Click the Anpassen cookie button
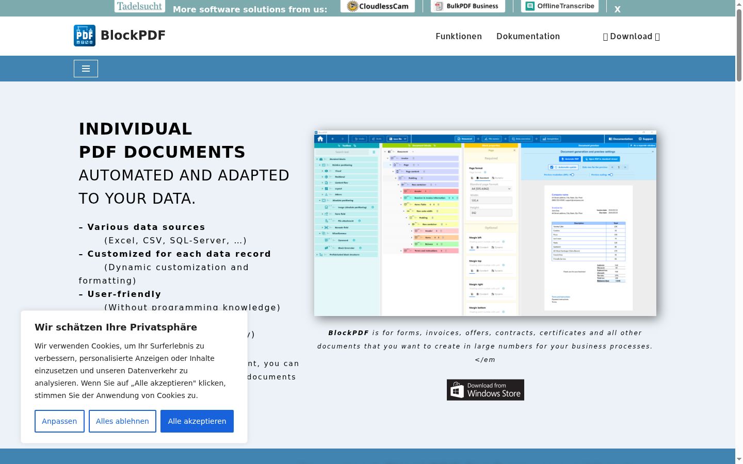Image resolution: width=743 pixels, height=464 pixels. (59, 421)
